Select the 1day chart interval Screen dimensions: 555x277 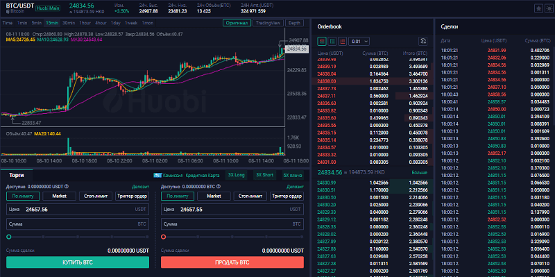coord(115,23)
